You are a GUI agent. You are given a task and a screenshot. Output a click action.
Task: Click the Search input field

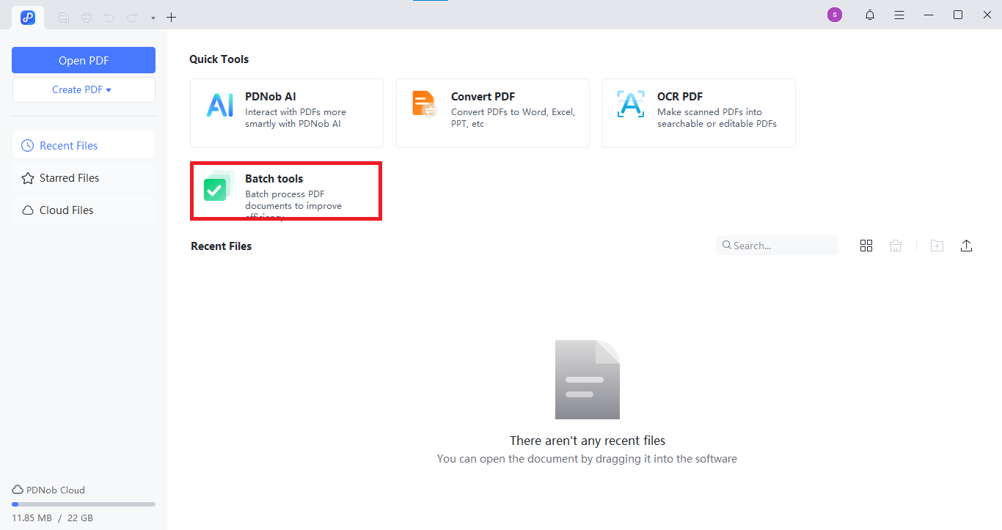click(776, 245)
